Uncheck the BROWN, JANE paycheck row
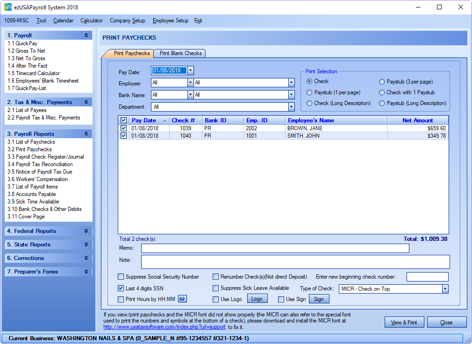Image resolution: width=472 pixels, height=344 pixels. [123, 128]
